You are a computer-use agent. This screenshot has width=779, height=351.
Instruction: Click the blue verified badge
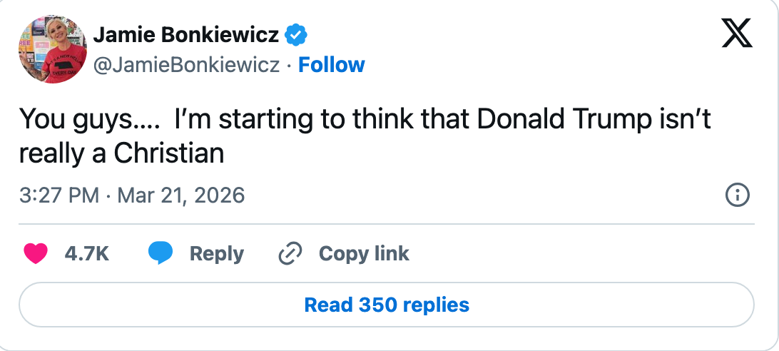coord(297,34)
